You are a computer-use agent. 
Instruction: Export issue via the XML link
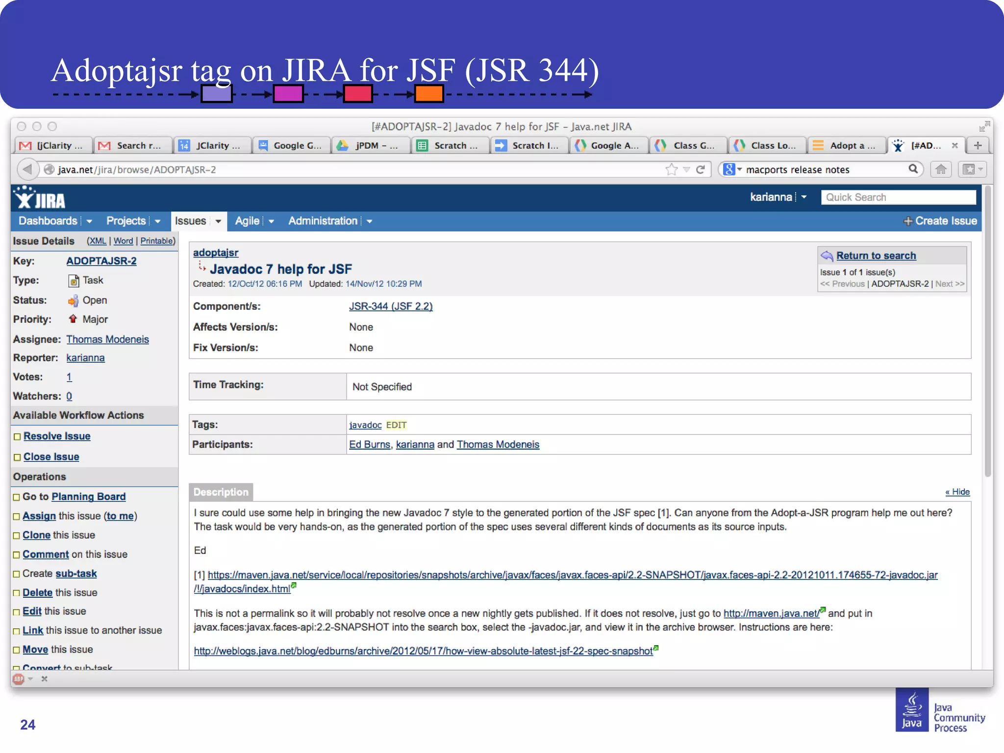(x=98, y=241)
